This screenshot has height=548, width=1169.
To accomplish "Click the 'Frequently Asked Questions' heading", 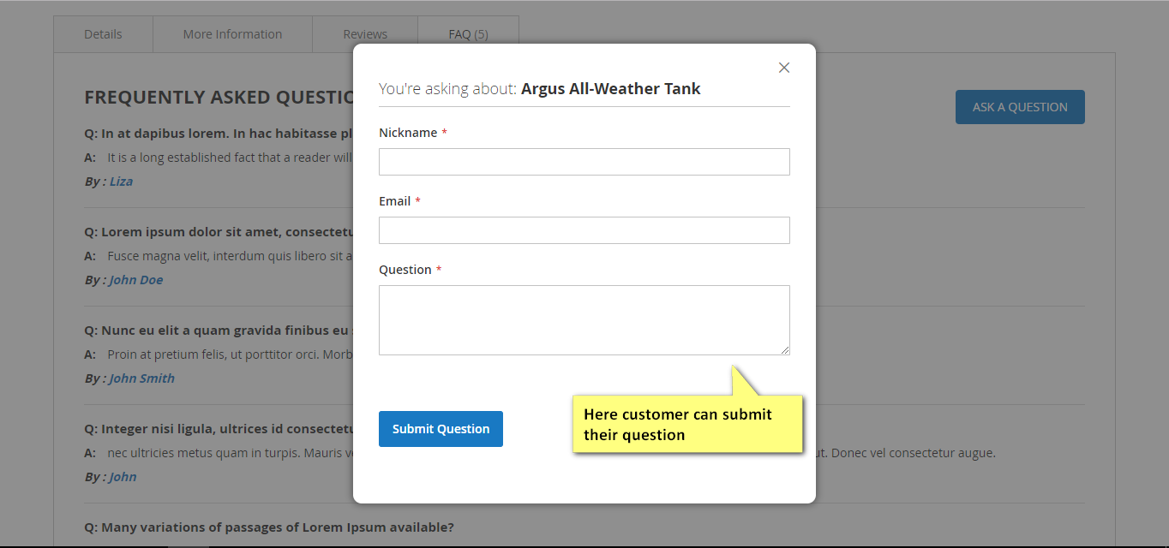I will 219,98.
